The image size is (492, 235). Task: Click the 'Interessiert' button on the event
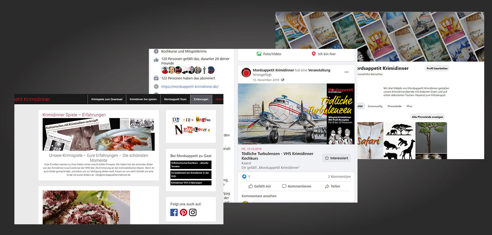pos(337,158)
